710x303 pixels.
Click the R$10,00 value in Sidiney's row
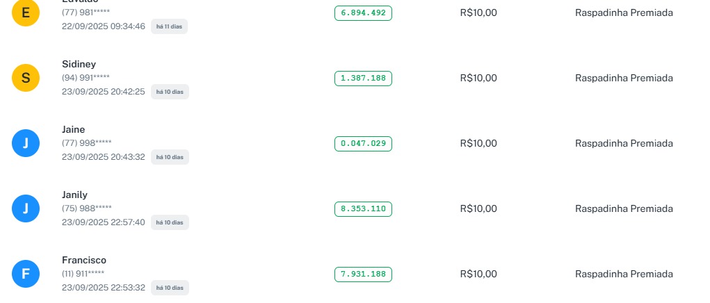click(478, 78)
